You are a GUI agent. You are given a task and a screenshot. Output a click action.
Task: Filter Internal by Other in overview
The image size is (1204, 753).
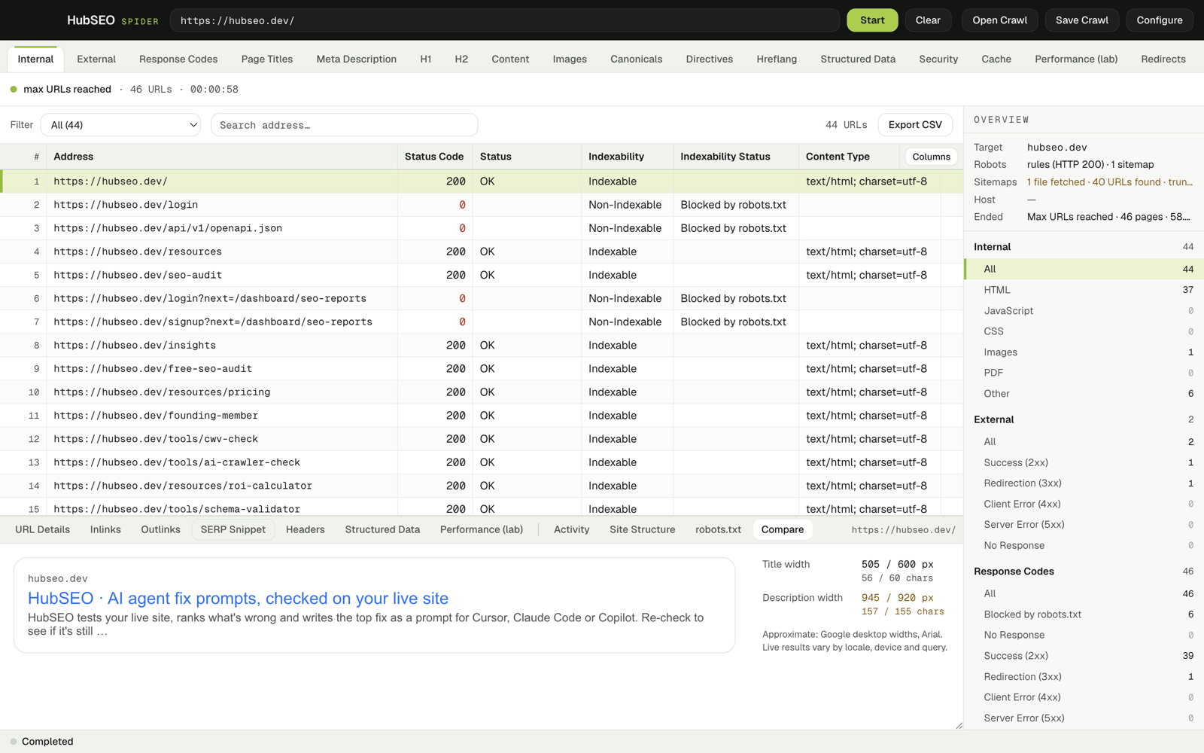1084,394
